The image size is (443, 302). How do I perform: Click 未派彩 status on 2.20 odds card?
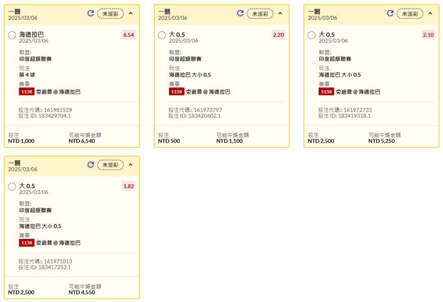point(260,14)
